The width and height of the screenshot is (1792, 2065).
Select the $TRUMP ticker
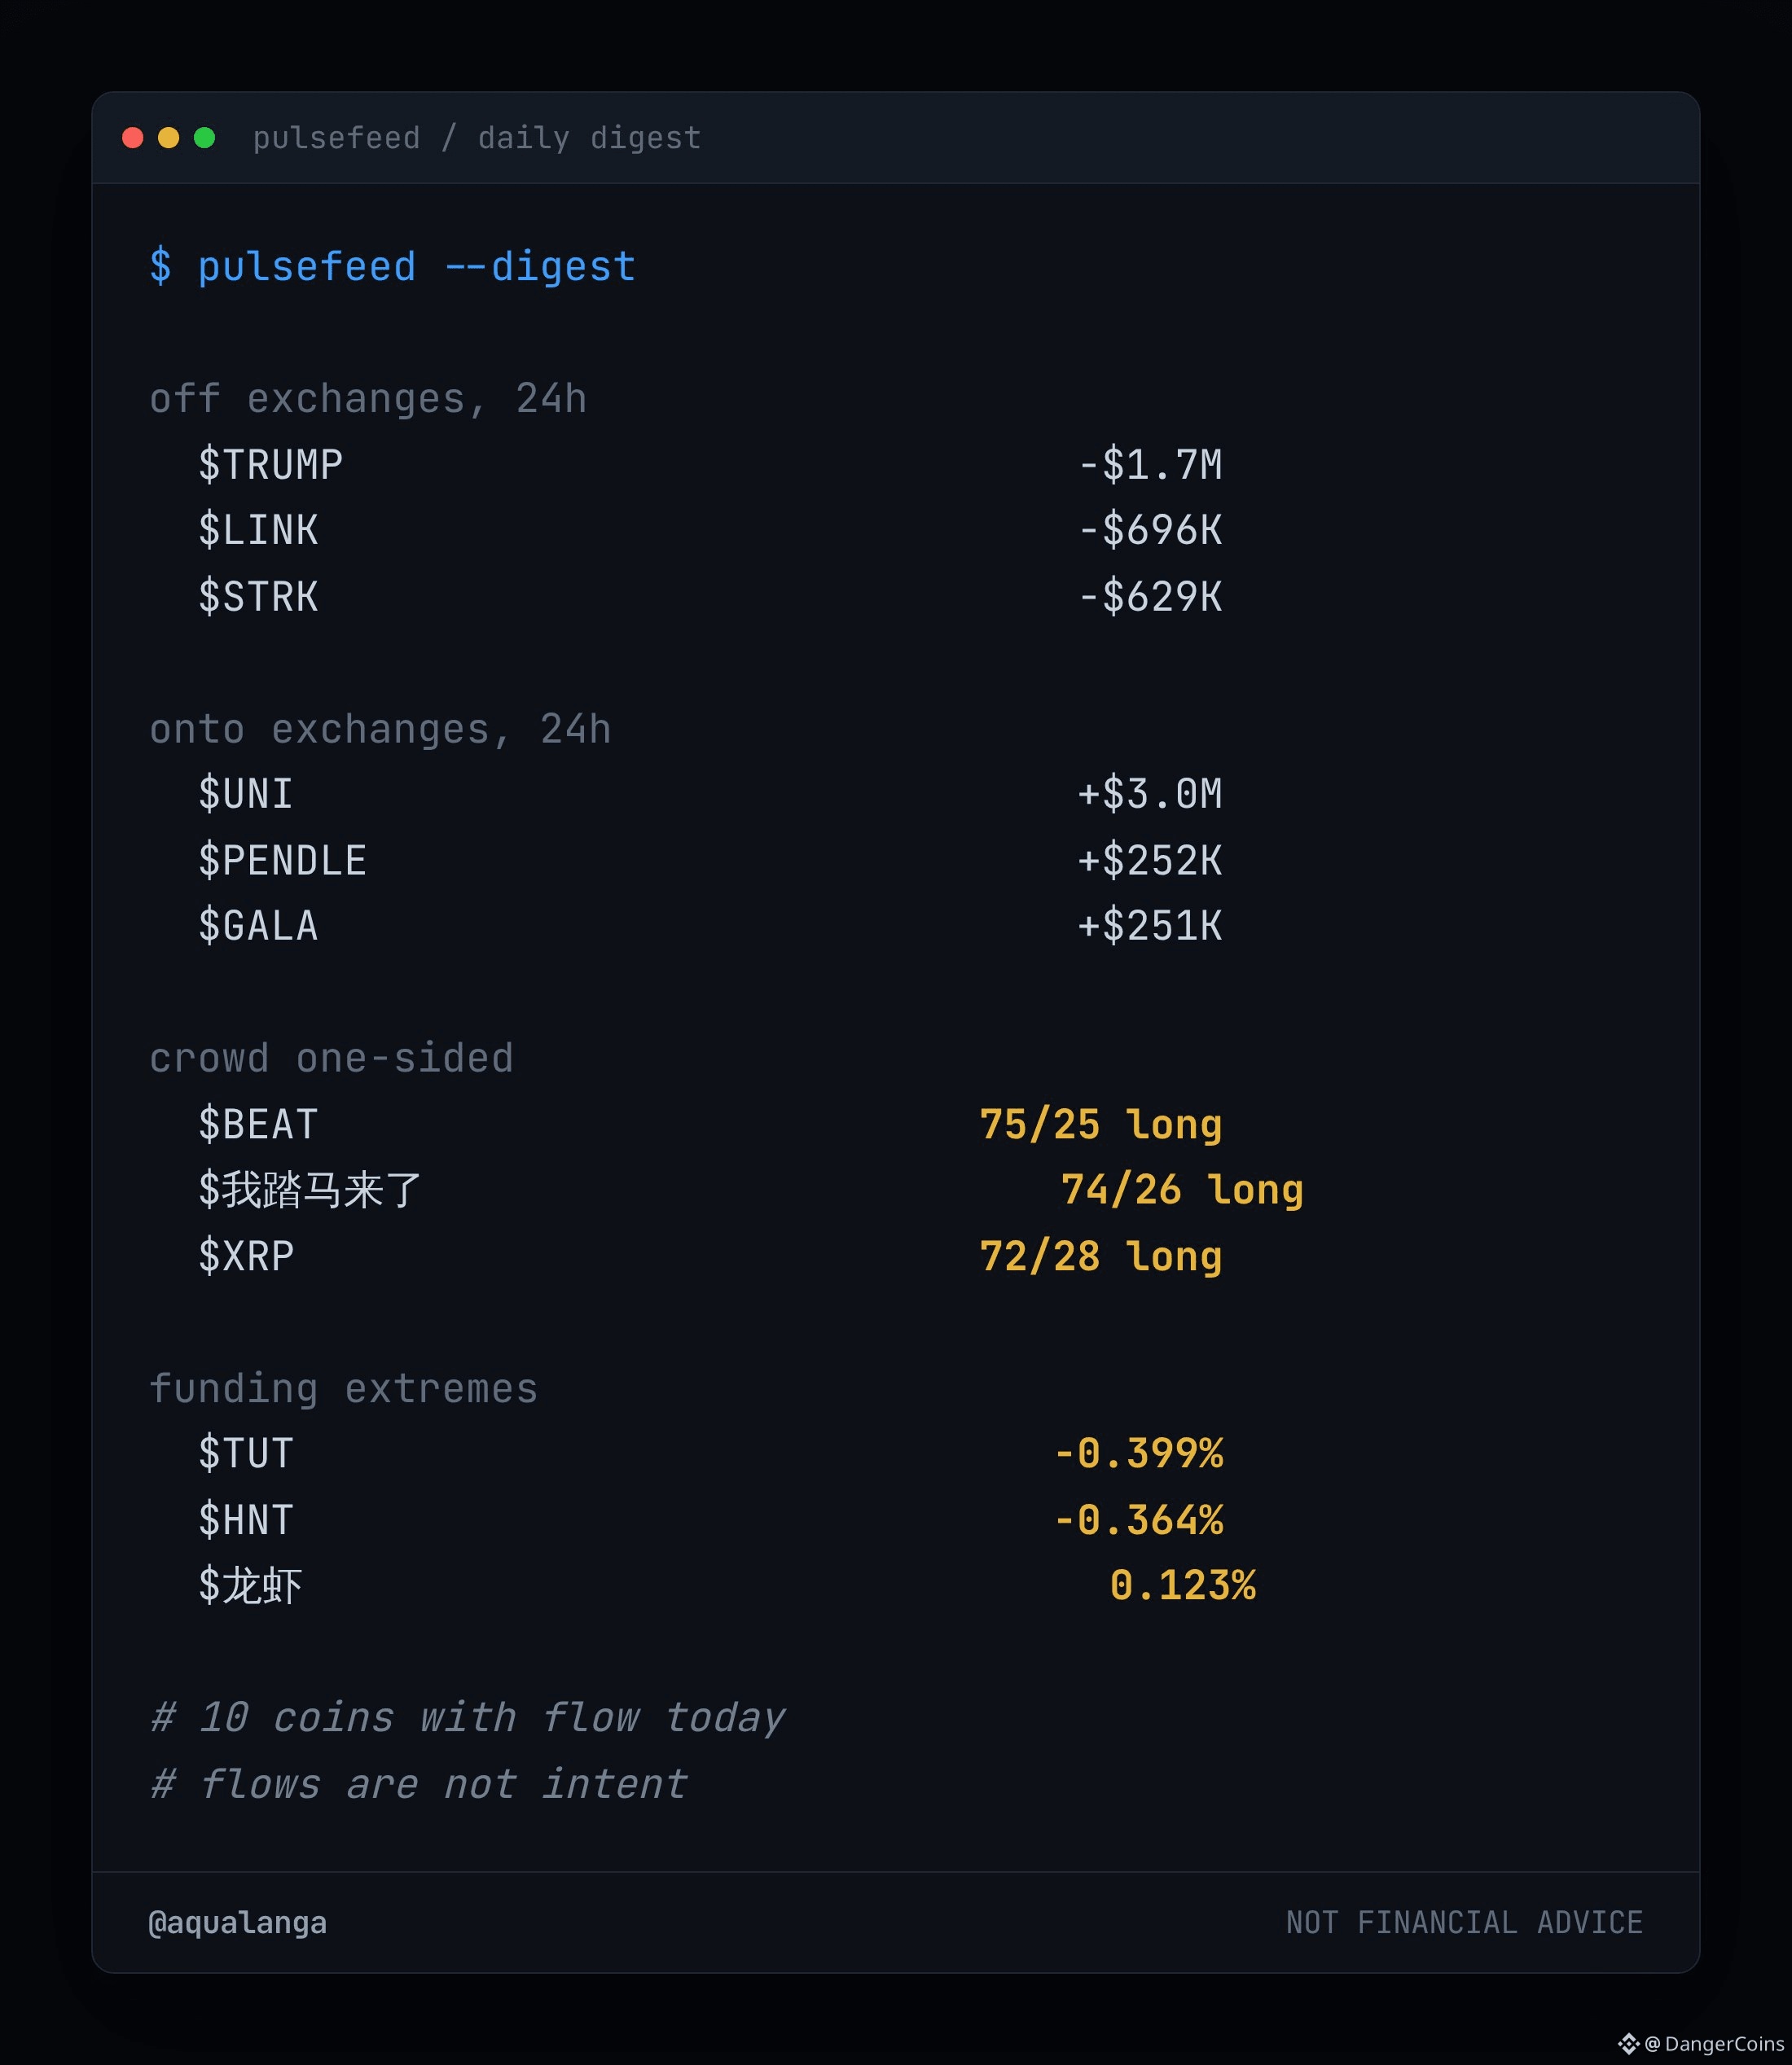(271, 465)
